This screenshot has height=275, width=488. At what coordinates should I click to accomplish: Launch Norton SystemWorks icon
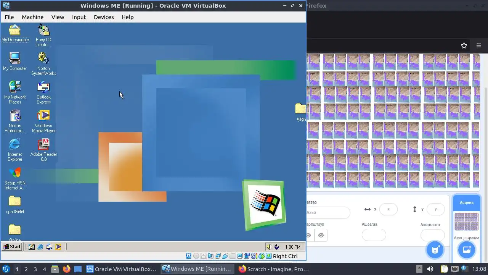click(43, 64)
